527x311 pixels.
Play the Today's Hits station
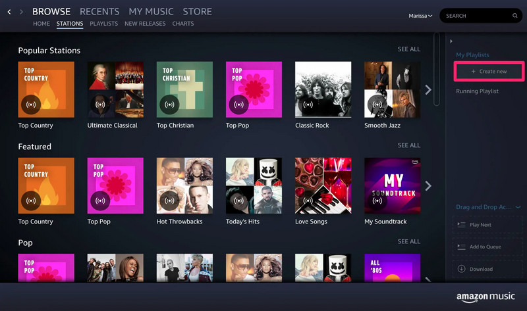pyautogui.click(x=238, y=201)
